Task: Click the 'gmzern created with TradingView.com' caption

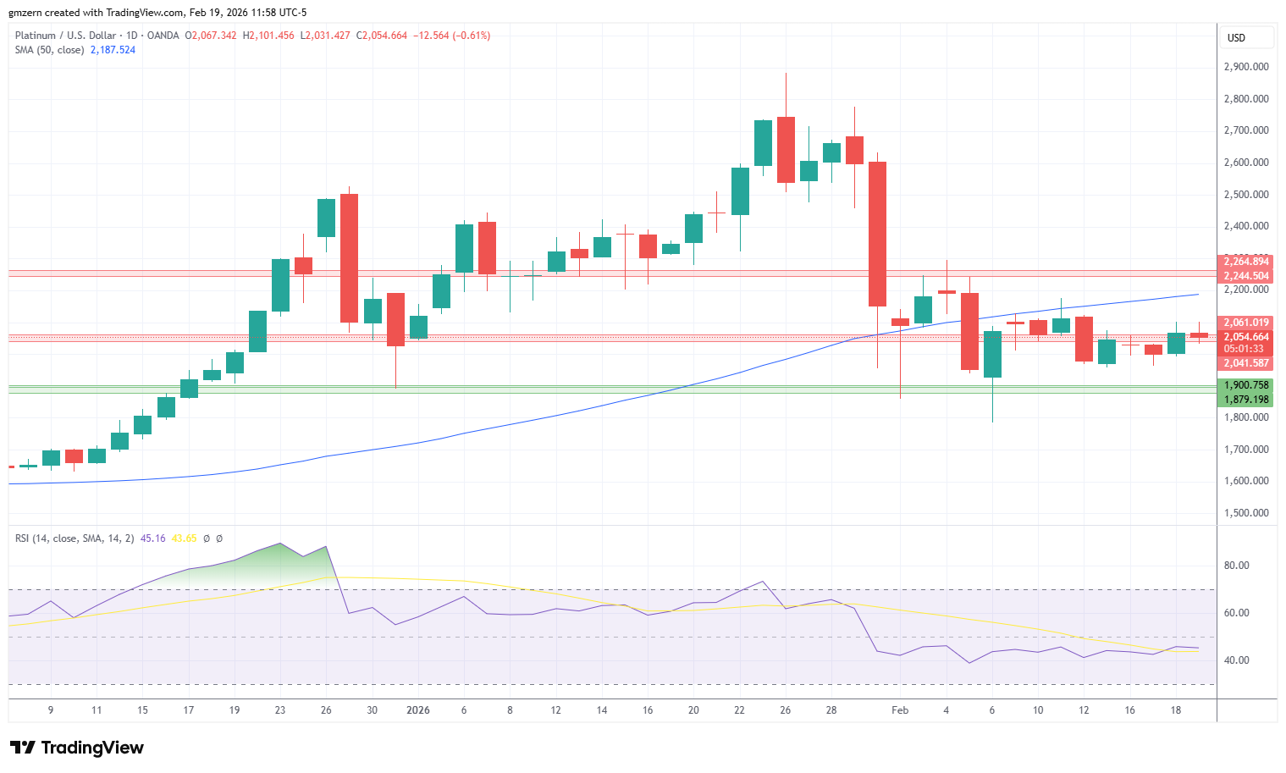Action: (96, 13)
